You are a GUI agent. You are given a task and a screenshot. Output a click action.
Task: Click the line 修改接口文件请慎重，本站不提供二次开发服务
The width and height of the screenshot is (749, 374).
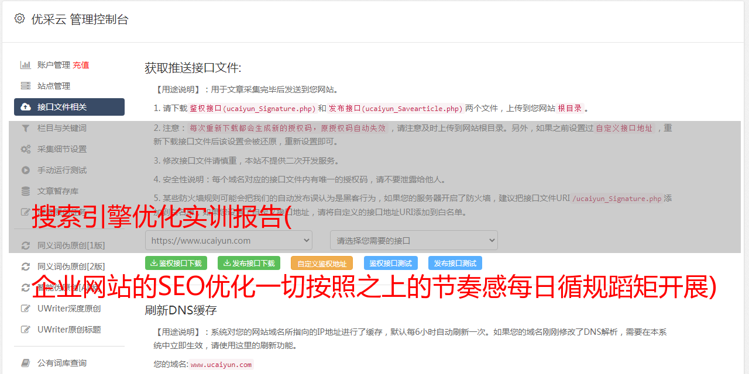pyautogui.click(x=246, y=161)
